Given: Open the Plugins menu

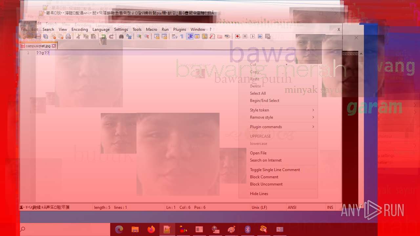Looking at the screenshot, I should (x=179, y=29).
